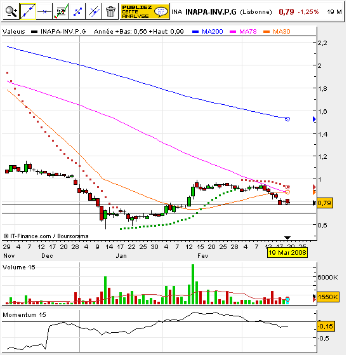Click the (Lisbonne) market label
This screenshot has height=357, width=349.
click(x=256, y=12)
